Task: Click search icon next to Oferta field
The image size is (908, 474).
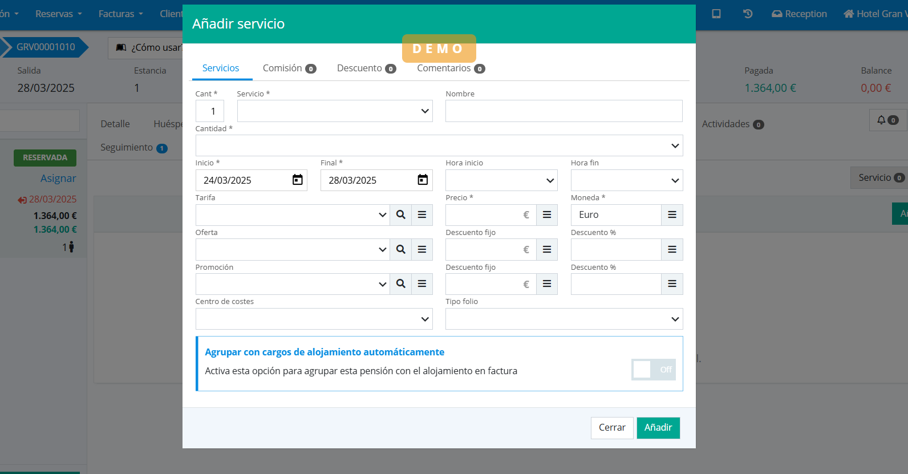Action: 401,250
